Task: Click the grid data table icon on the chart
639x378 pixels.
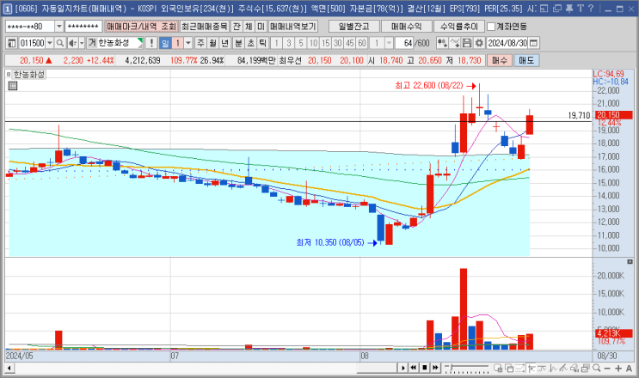Action: point(13,85)
